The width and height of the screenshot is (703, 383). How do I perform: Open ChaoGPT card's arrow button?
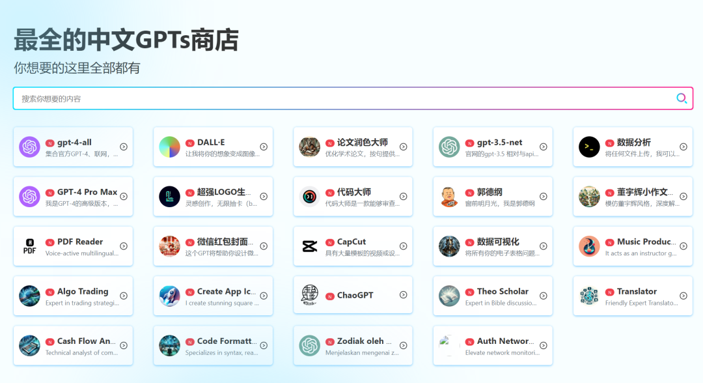pyautogui.click(x=404, y=295)
